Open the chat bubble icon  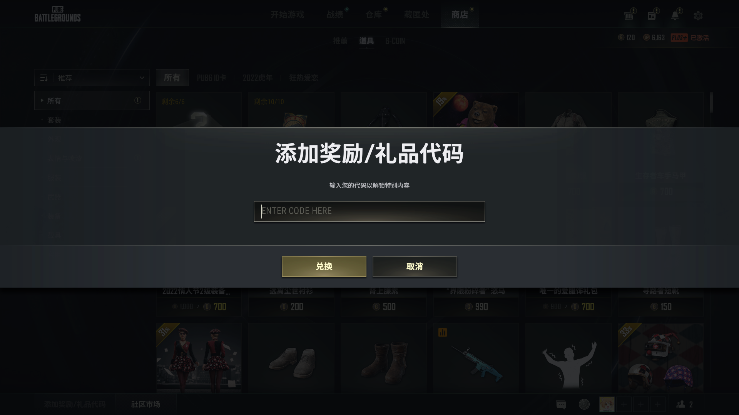561,404
